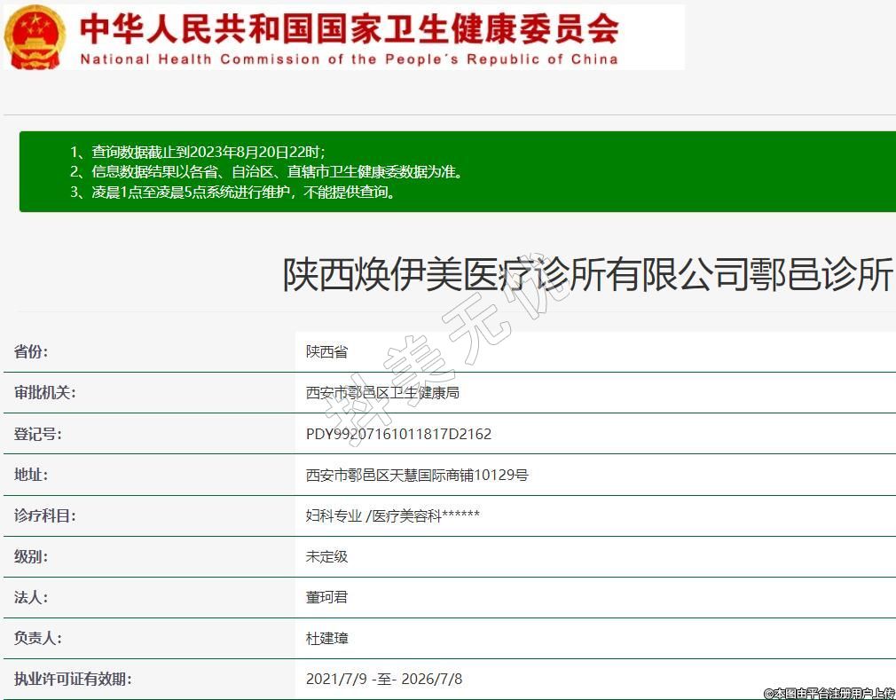
Task: Click the address value 西安市鄠邑区天慧国际商铺10129号
Action: click(416, 475)
